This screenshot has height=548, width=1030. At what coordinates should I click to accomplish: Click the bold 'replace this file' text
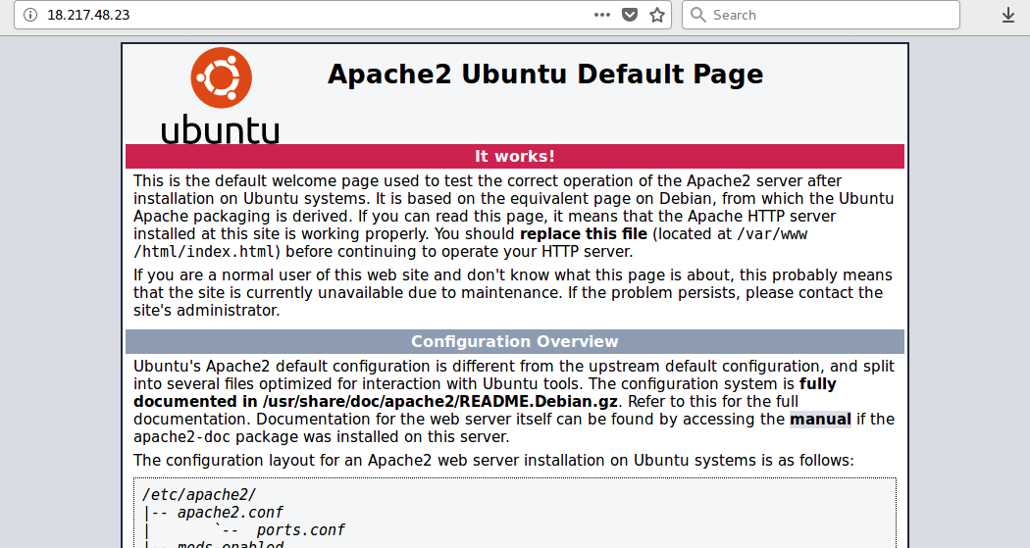click(x=584, y=234)
